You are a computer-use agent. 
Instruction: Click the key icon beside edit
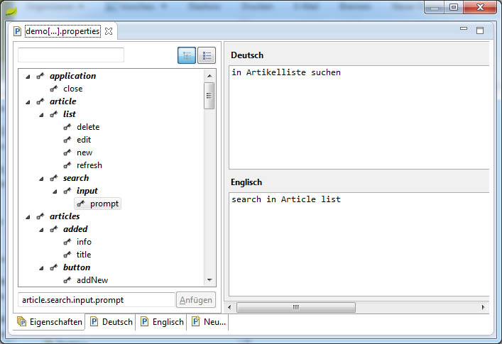click(x=67, y=140)
